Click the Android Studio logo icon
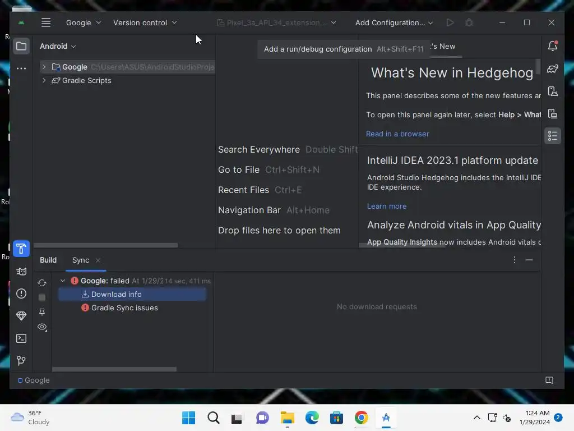The image size is (574, 431). coord(21,22)
